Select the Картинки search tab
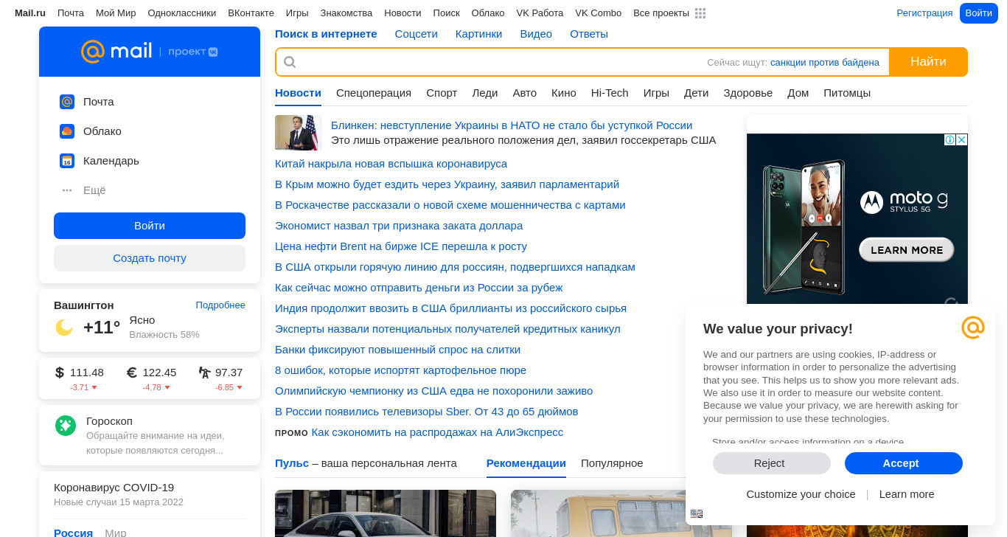1007x537 pixels. [479, 34]
